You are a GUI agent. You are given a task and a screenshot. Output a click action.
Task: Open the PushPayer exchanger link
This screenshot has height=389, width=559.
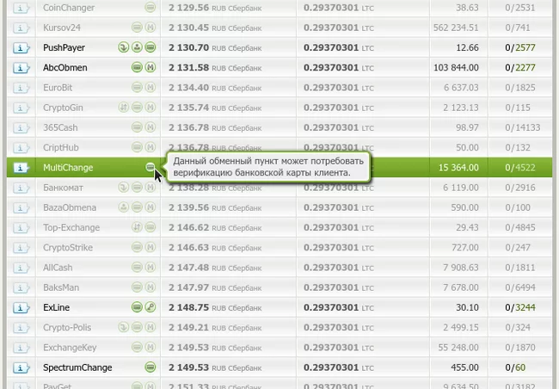coord(64,48)
